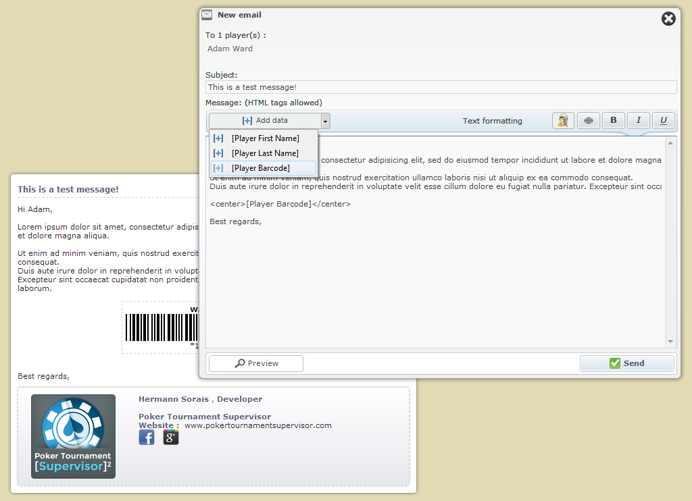692x501 pixels.
Task: Click the message scrollbar down arrow
Action: pyautogui.click(x=671, y=342)
